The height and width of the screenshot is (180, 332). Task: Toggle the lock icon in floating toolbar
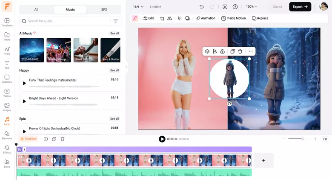[x=222, y=51]
